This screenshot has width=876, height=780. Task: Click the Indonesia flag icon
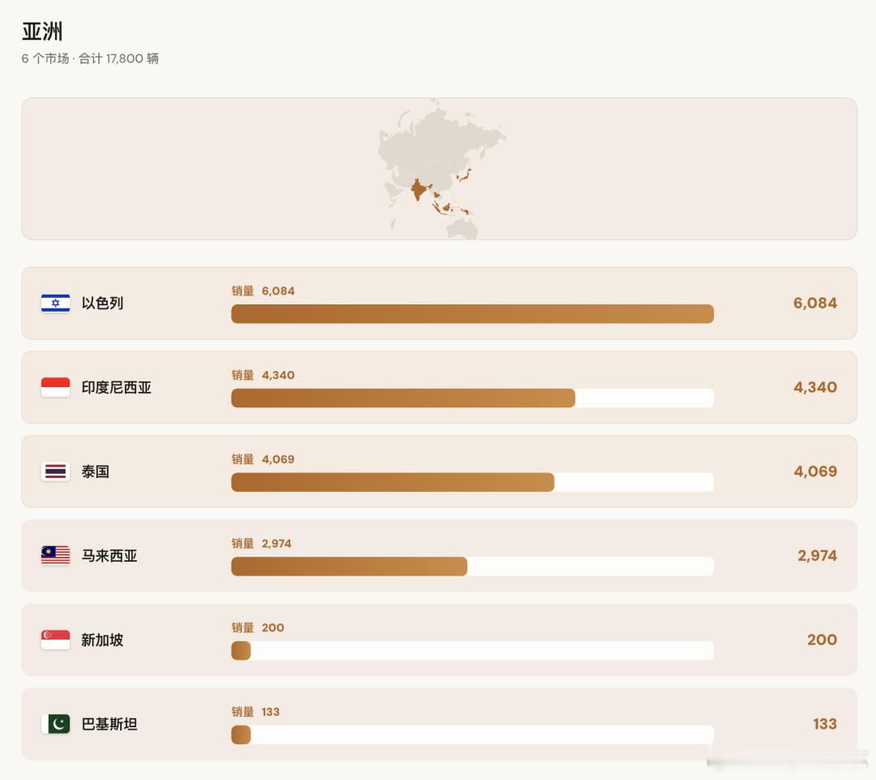coord(55,387)
